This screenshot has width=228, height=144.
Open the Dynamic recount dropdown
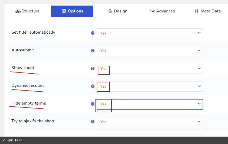click(x=150, y=86)
